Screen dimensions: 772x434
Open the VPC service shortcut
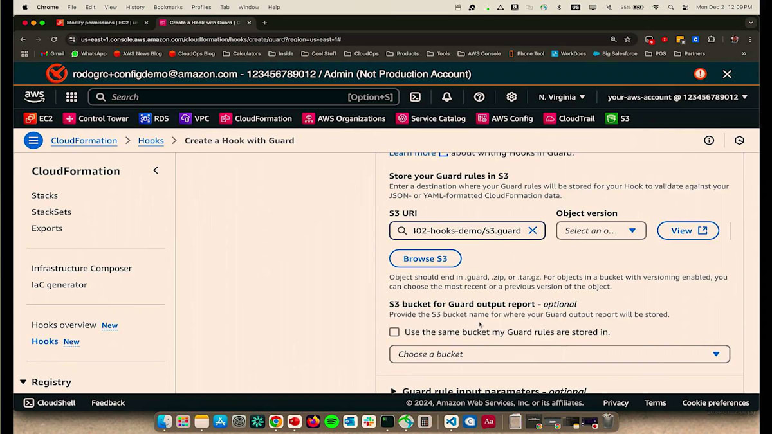[x=194, y=118]
